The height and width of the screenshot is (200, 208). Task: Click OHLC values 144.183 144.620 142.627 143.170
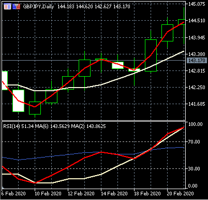(94, 7)
